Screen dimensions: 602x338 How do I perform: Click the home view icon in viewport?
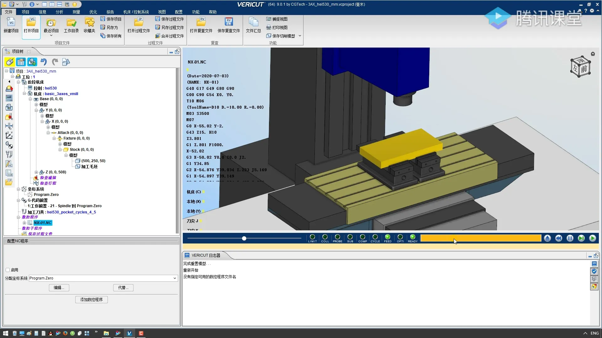[x=593, y=54]
